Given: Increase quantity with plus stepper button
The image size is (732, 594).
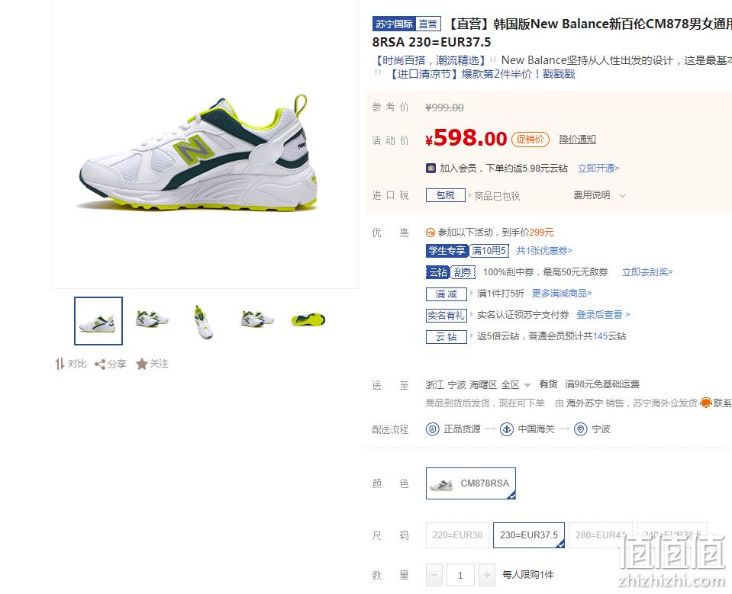Looking at the screenshot, I should tap(486, 575).
